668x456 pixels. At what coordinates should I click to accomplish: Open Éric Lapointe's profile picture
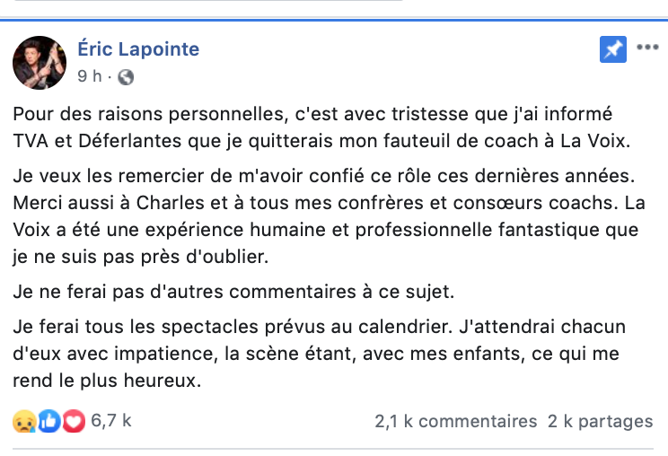click(40, 63)
